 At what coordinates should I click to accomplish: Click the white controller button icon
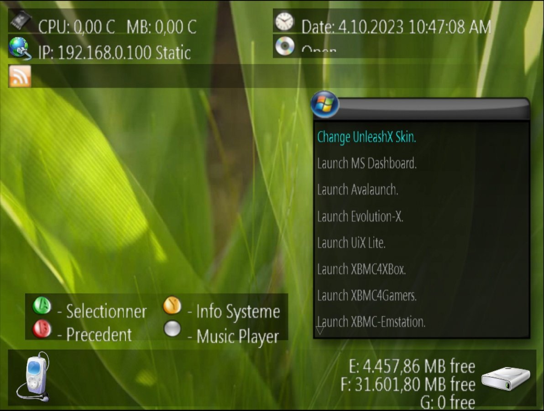click(x=173, y=328)
